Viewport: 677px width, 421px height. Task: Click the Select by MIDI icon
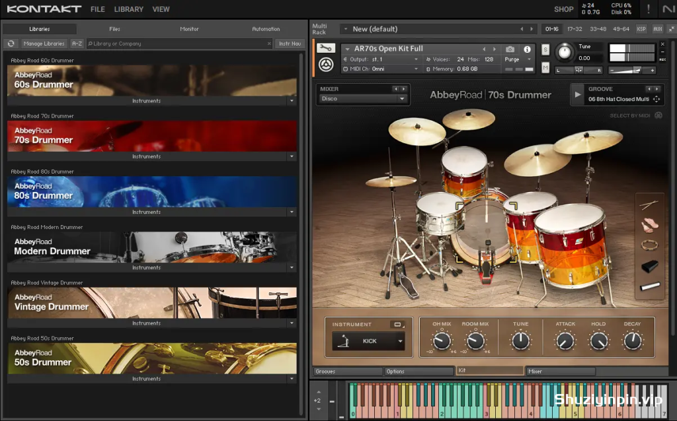tap(658, 115)
